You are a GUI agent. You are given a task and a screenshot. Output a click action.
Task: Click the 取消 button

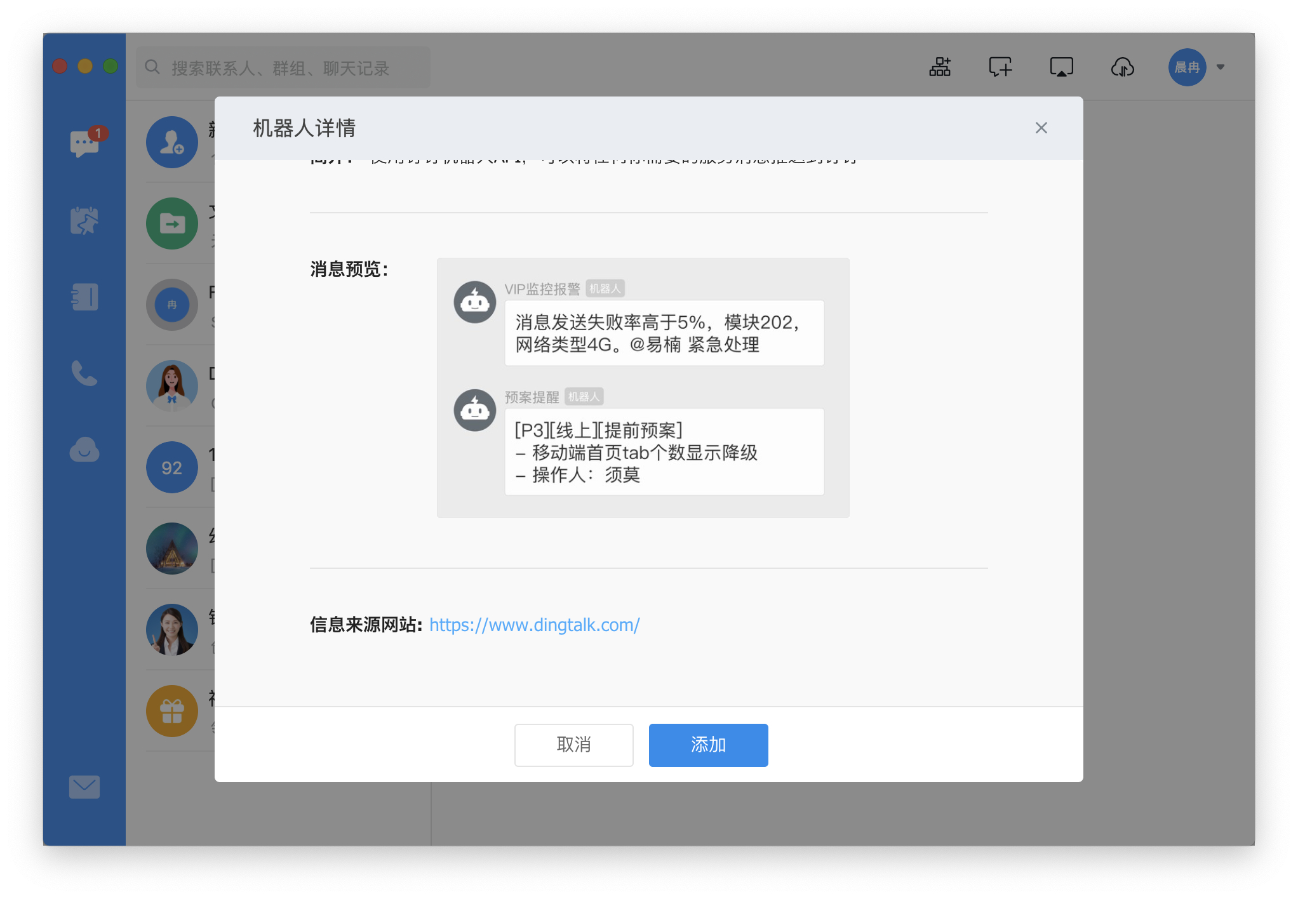coord(573,745)
